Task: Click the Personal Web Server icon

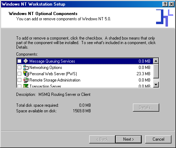Action: [x=26, y=74]
